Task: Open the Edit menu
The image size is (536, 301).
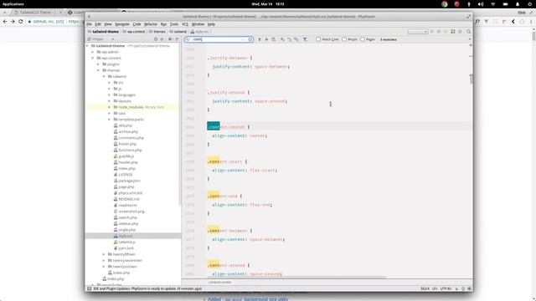Action: (98, 24)
